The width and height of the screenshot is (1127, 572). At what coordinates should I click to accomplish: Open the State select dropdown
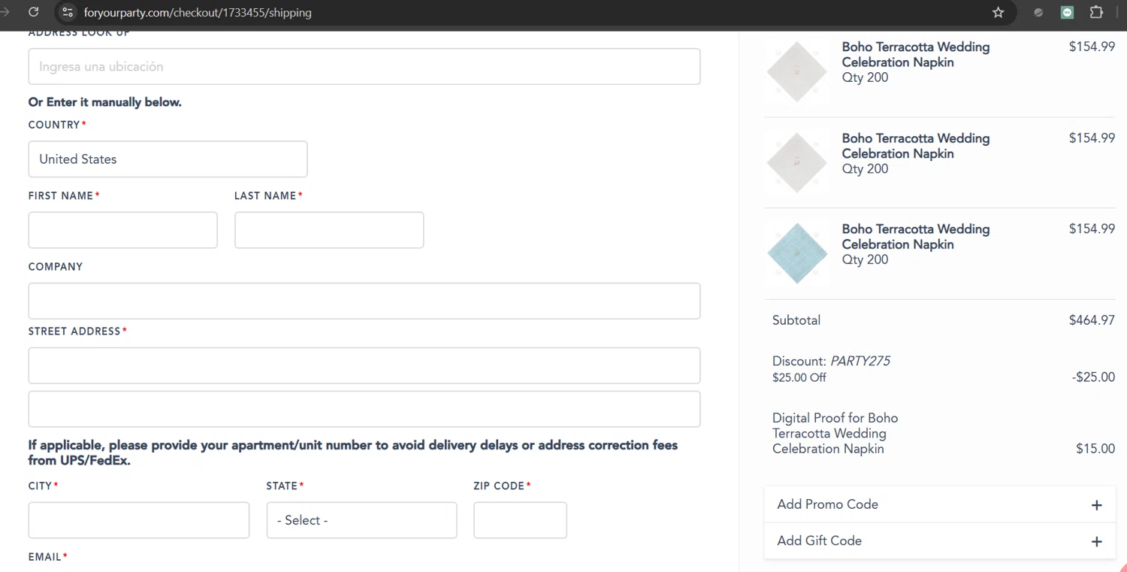[361, 520]
